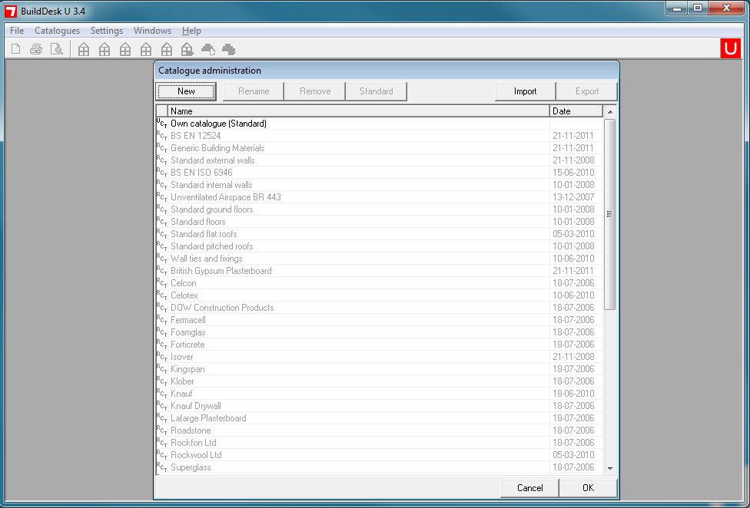Viewport: 750px width, 508px height.
Task: Click the Name column header
Action: [359, 111]
